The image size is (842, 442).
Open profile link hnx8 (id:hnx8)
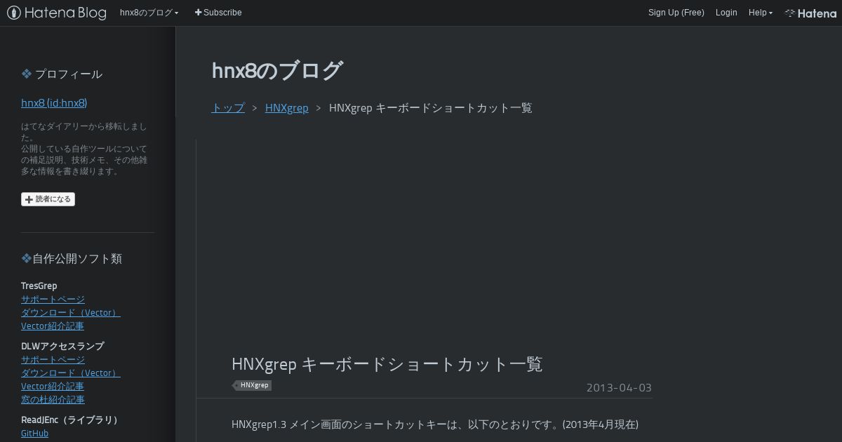pos(54,102)
